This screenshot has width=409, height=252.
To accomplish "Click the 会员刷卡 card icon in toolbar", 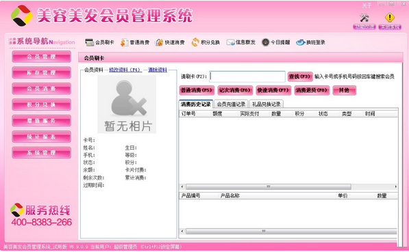I will (x=90, y=42).
